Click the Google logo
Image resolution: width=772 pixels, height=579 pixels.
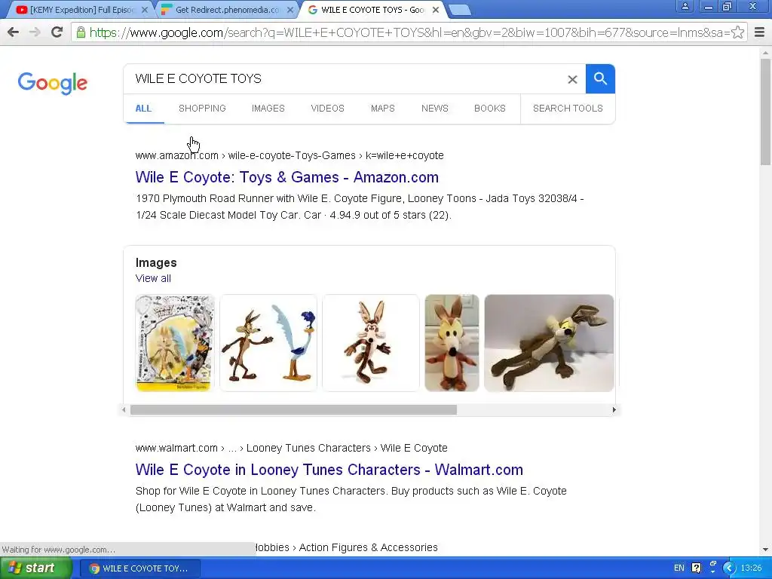pos(53,83)
